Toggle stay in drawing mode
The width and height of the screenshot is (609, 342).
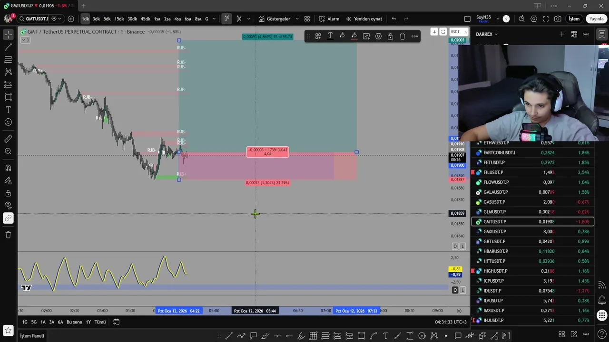click(8, 180)
